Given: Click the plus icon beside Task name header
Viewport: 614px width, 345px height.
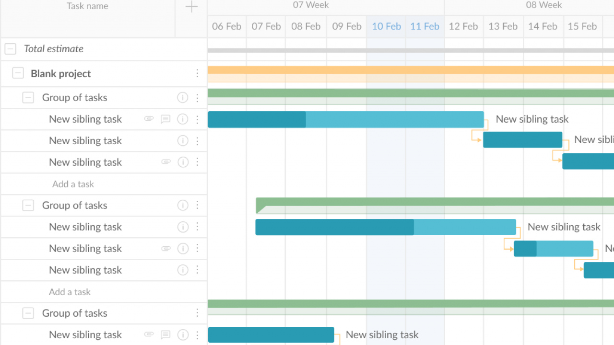Looking at the screenshot, I should 191,7.
